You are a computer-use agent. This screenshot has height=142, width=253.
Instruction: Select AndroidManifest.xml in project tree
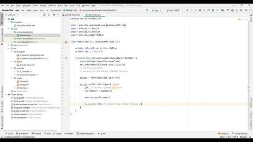pos(25,25)
